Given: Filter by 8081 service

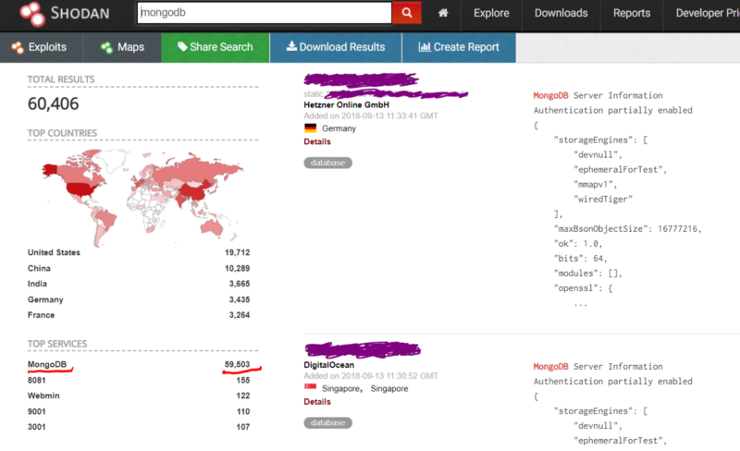Looking at the screenshot, I should point(37,380).
